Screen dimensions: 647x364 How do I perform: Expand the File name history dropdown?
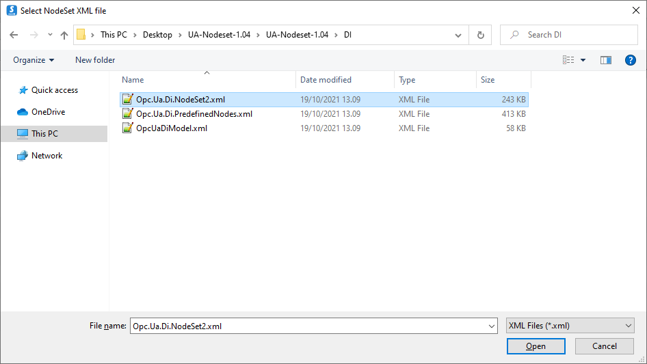coord(492,326)
